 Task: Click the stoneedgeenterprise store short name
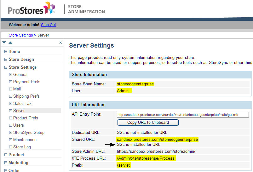tap(135, 84)
